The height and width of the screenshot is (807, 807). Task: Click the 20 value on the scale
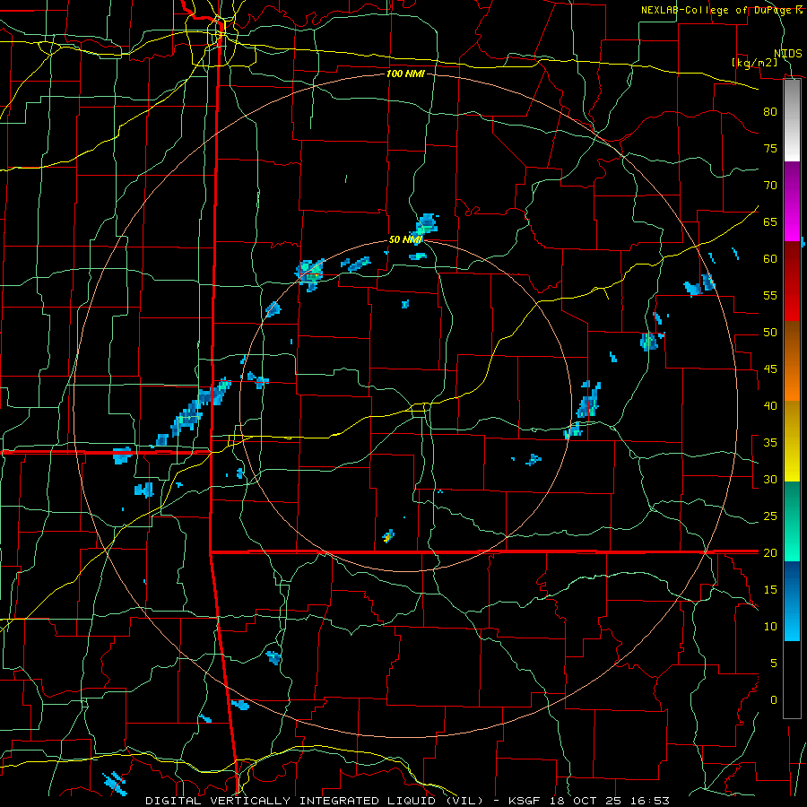770,552
